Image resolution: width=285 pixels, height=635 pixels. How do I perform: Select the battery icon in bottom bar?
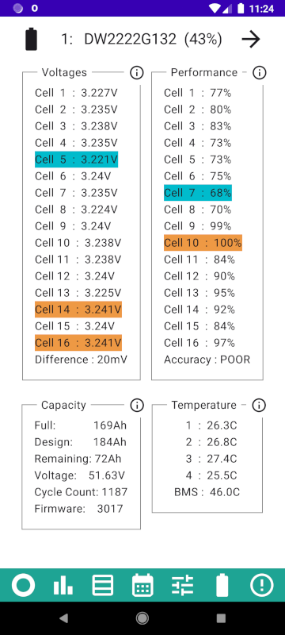tap(222, 585)
